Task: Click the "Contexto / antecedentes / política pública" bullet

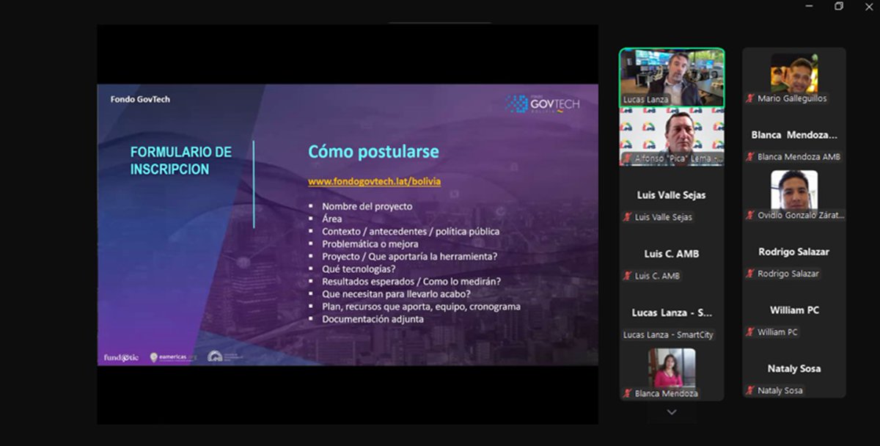Action: click(x=411, y=231)
